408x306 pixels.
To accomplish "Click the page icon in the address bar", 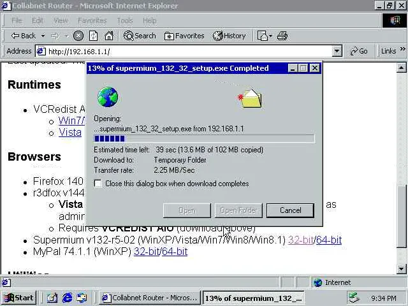I will tap(41, 51).
